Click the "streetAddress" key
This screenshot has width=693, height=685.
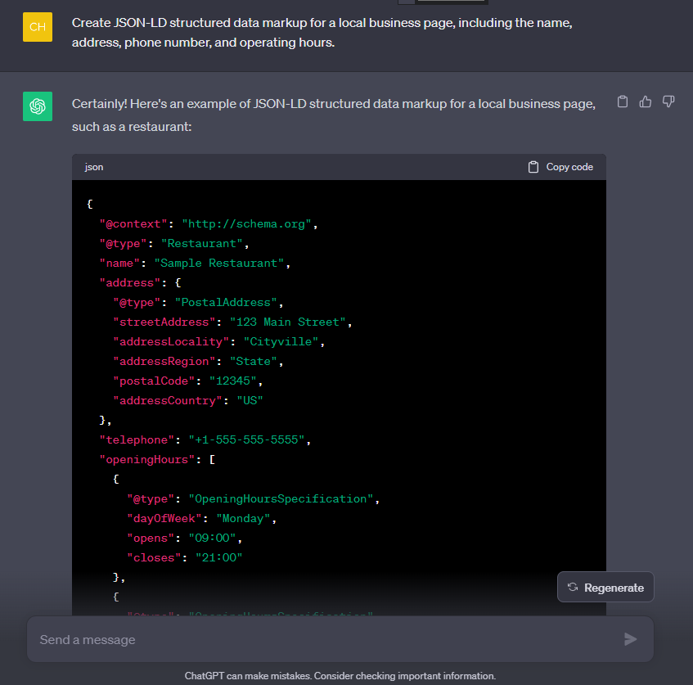tap(164, 322)
